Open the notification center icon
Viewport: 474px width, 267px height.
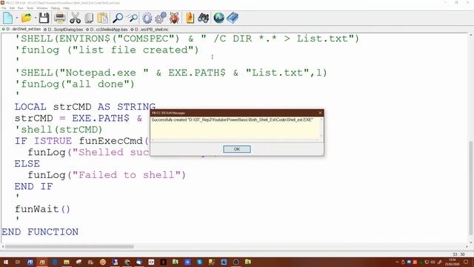point(466,262)
